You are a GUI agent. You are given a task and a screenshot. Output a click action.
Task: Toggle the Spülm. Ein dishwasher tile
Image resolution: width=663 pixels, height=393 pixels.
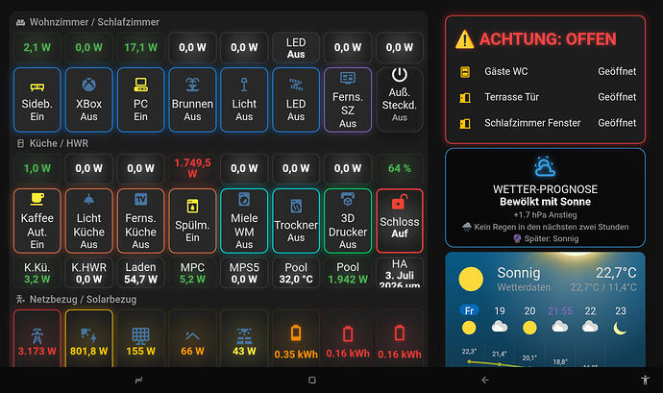(x=192, y=221)
